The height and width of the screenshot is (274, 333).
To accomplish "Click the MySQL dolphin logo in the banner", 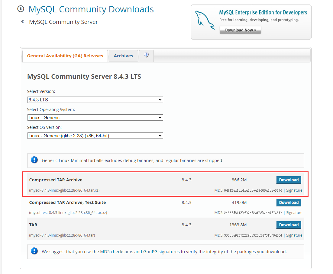I will pos(205,20).
